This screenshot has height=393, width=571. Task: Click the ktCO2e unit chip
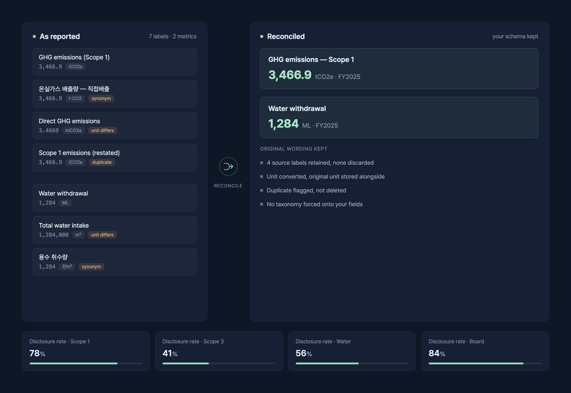pyautogui.click(x=73, y=130)
